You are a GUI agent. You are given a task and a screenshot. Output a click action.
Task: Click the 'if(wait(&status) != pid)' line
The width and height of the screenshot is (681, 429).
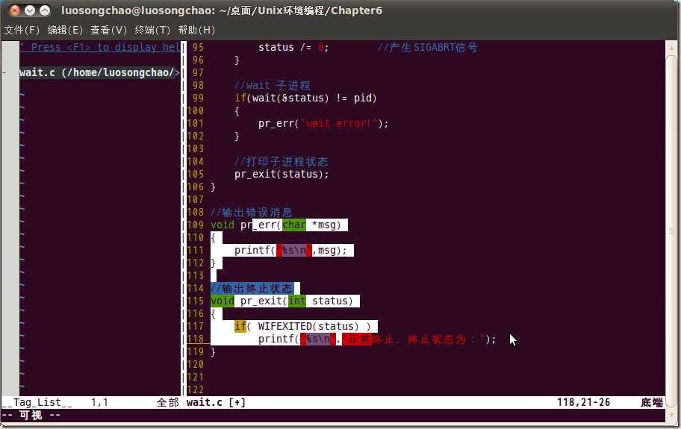[x=305, y=98]
